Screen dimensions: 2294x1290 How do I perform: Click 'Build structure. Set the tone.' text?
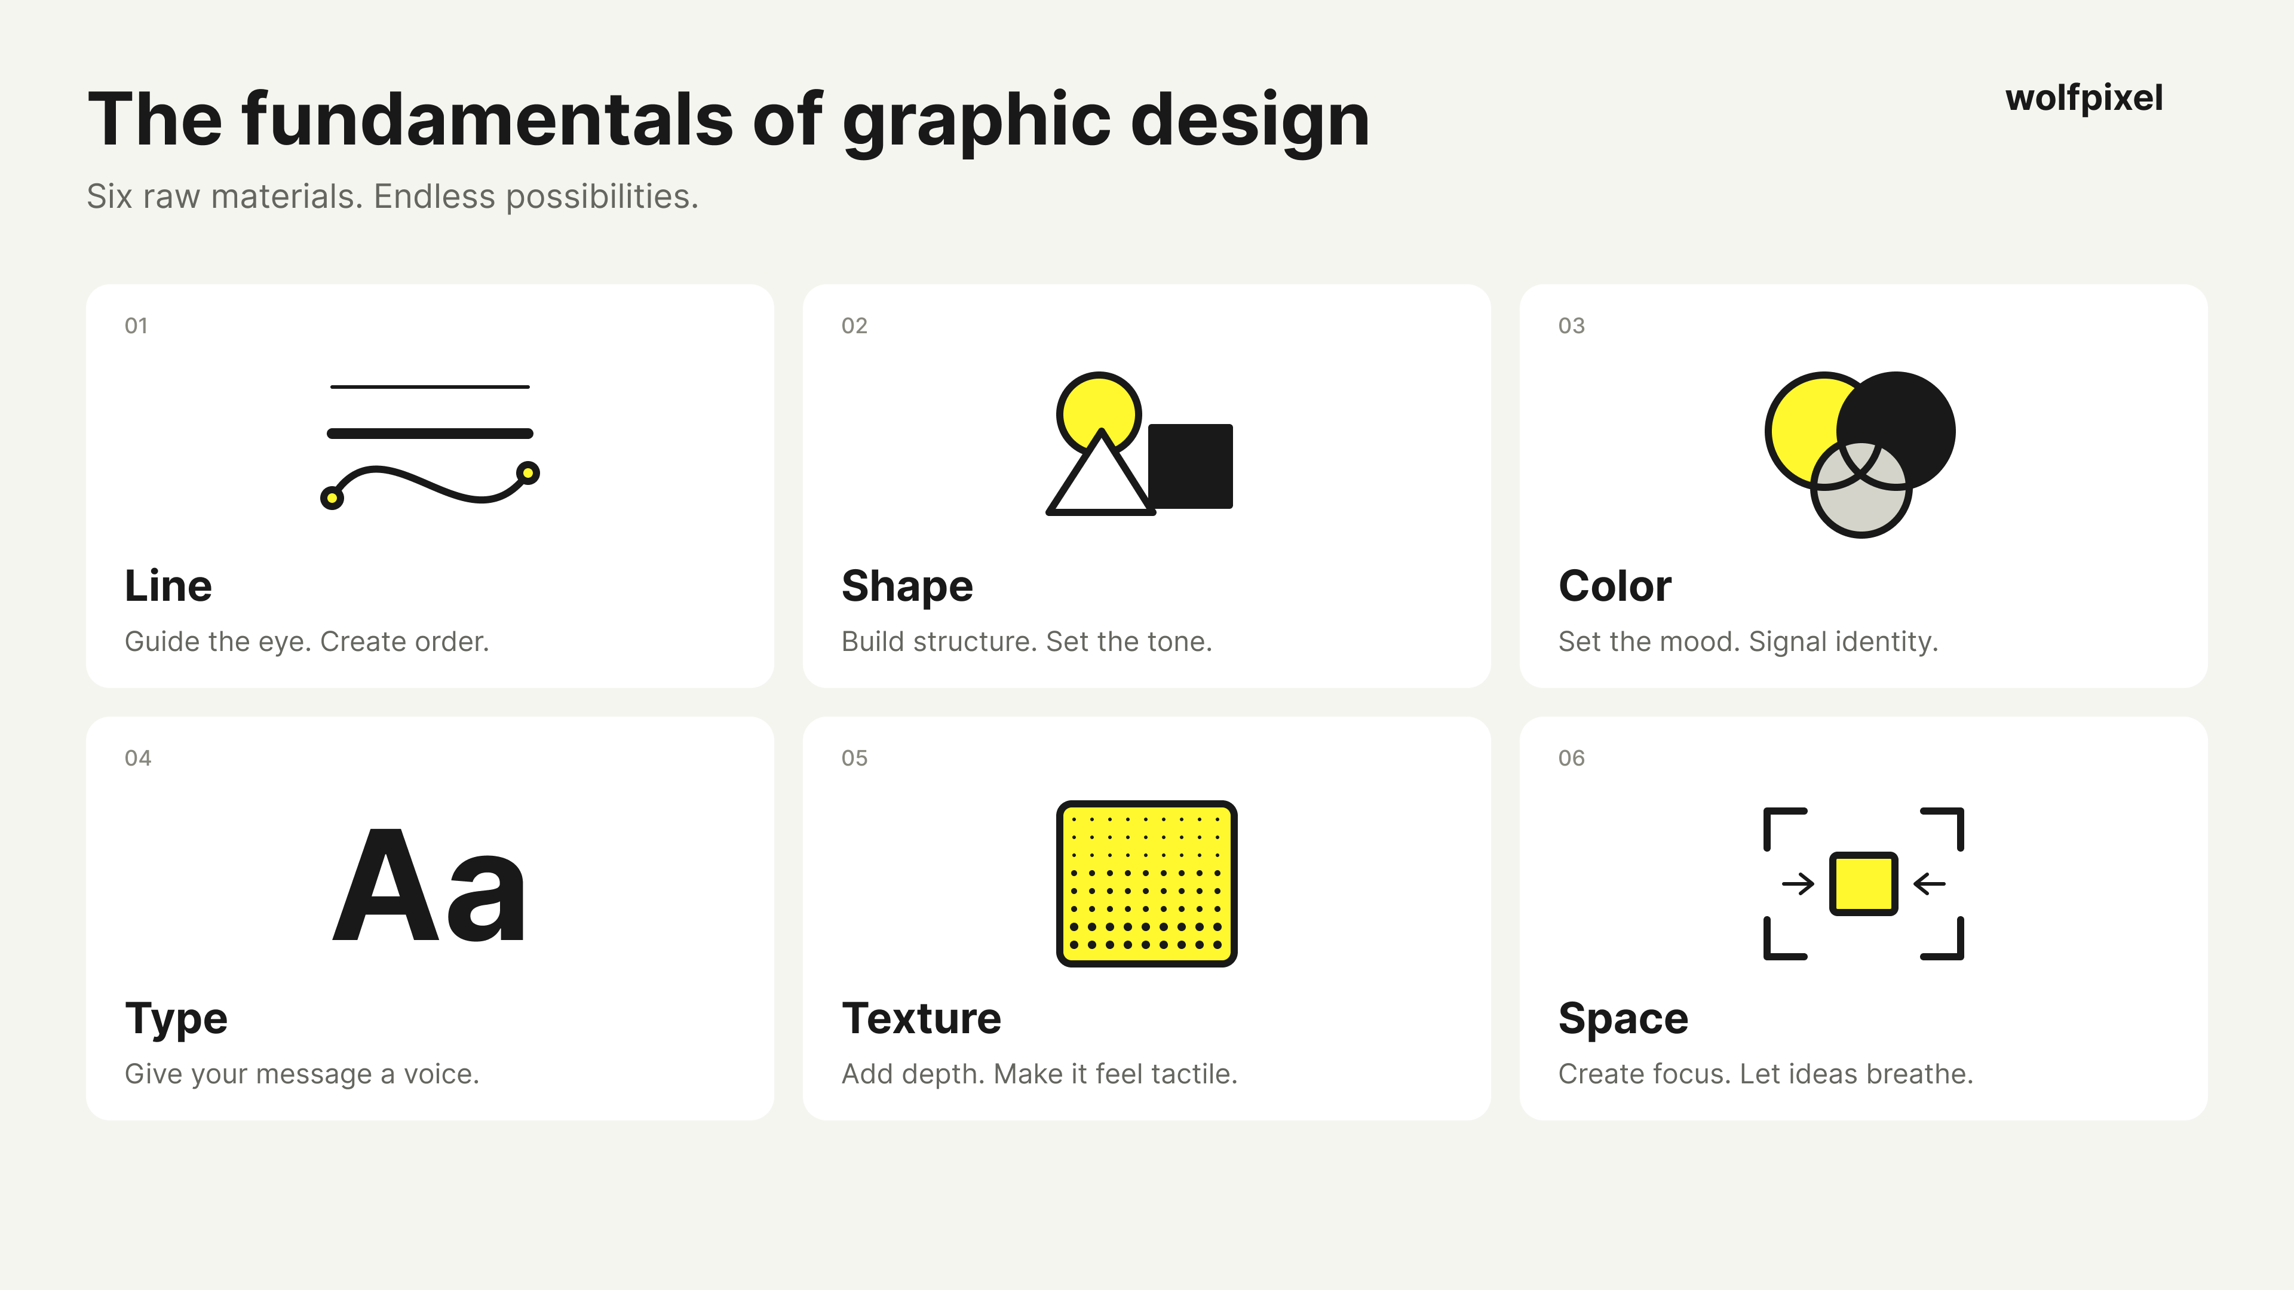click(x=1027, y=642)
